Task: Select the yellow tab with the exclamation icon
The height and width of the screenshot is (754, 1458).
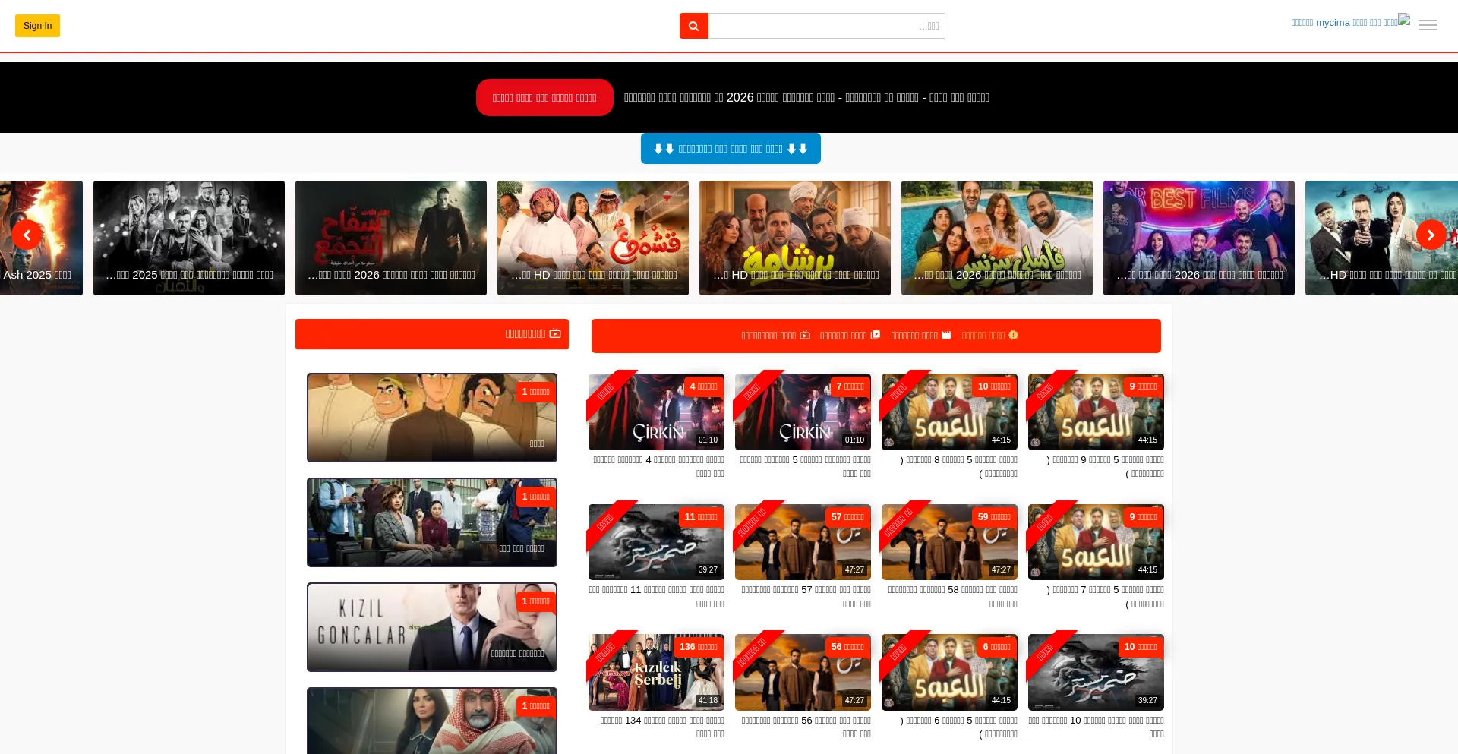Action: click(990, 336)
